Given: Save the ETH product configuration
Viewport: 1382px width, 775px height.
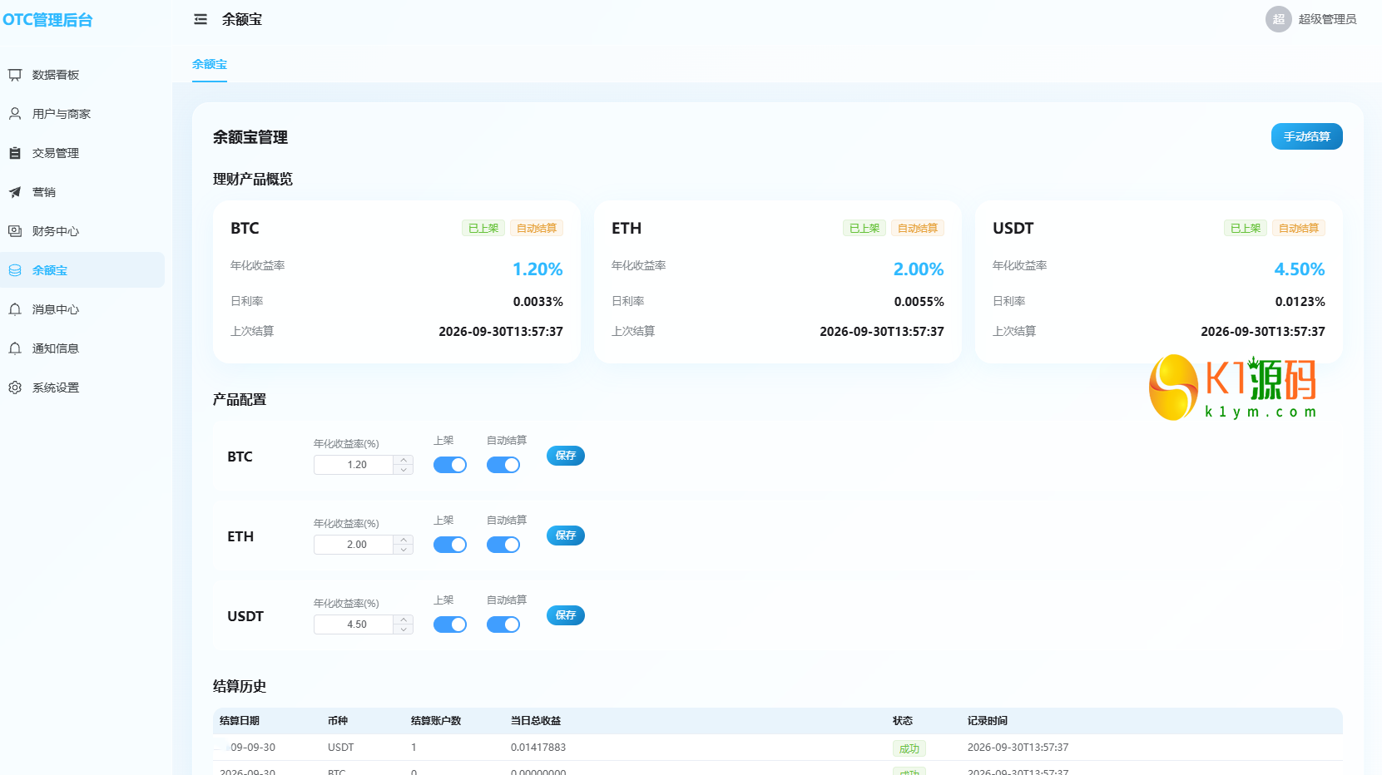Looking at the screenshot, I should click(566, 536).
